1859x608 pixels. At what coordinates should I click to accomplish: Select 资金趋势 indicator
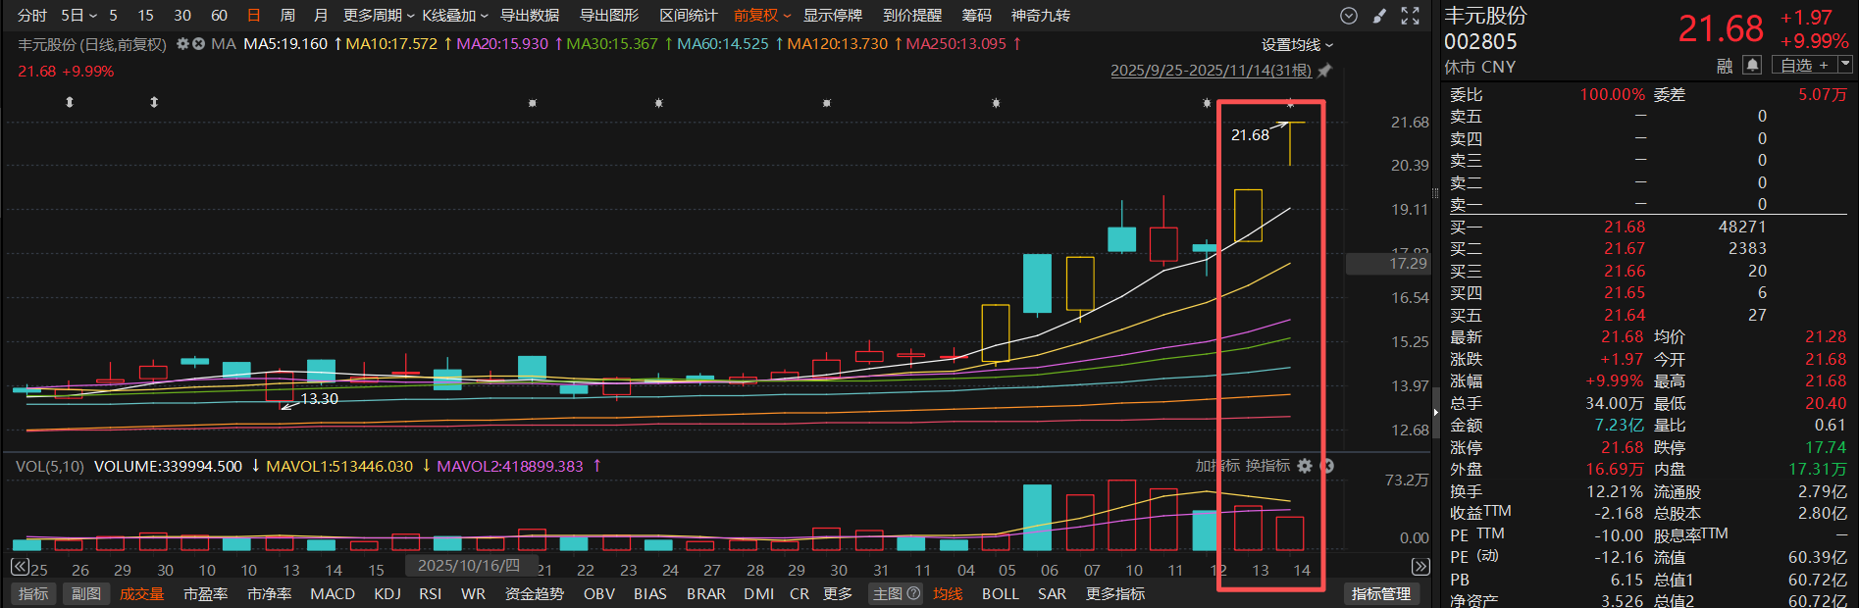(x=535, y=594)
